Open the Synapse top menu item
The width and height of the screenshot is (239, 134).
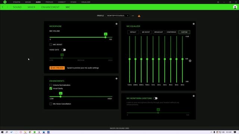pos(16,2)
